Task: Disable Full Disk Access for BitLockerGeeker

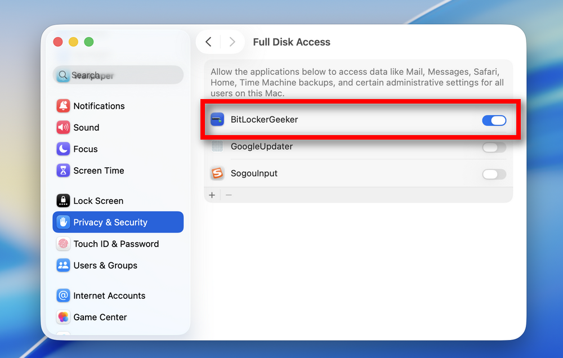Action: tap(494, 120)
